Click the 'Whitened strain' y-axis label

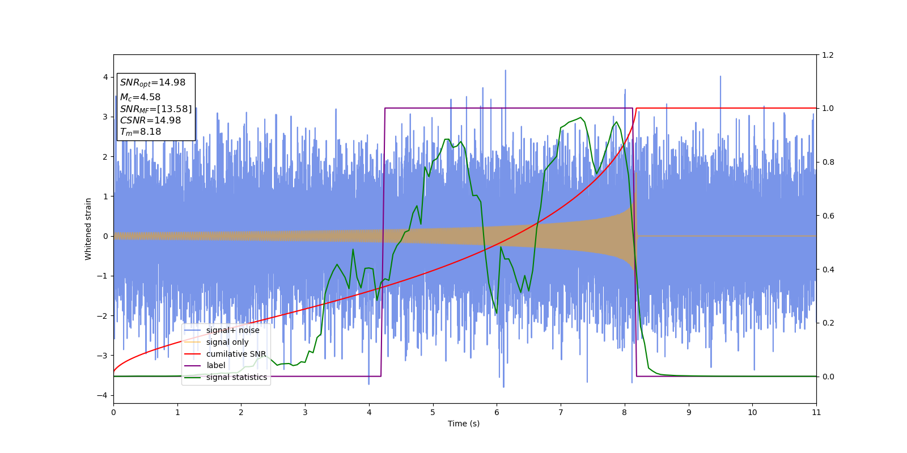(88, 229)
